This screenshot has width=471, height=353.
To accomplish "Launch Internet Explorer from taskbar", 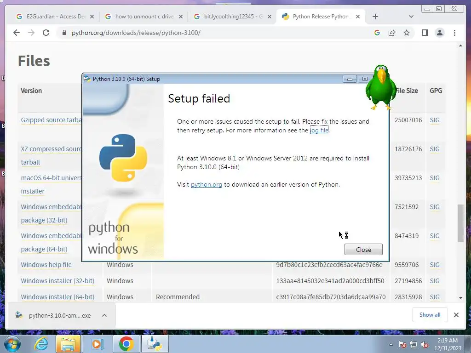I will (41, 344).
